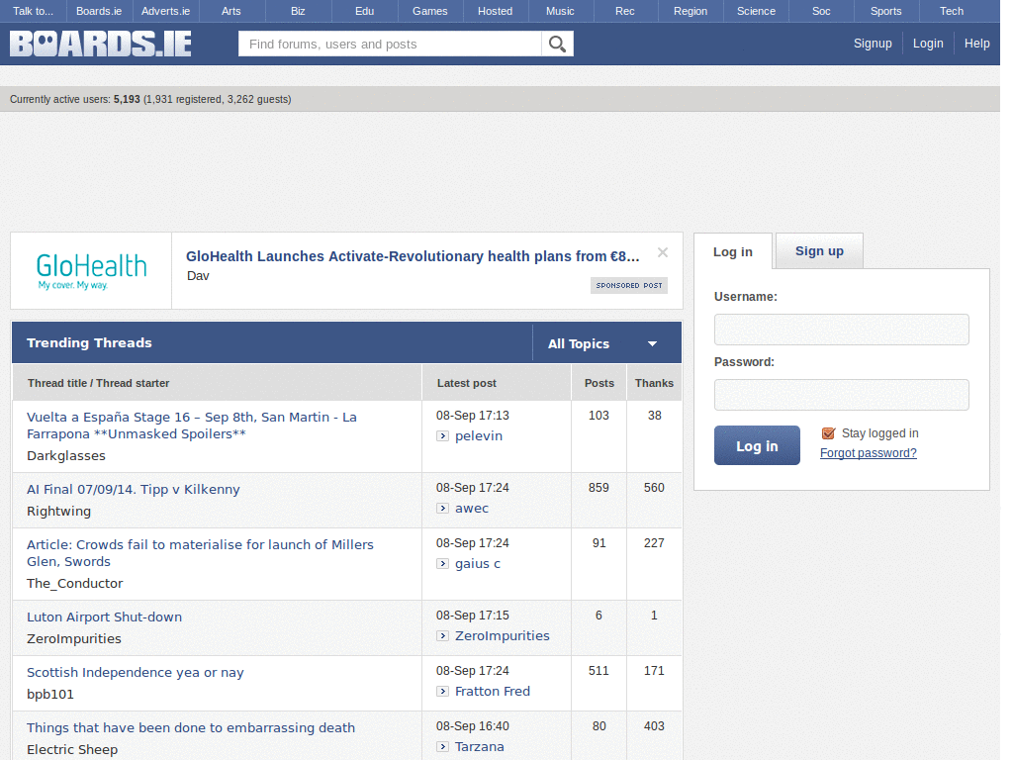Open the Tech category menu
This screenshot has height=760, width=1013.
[952, 11]
